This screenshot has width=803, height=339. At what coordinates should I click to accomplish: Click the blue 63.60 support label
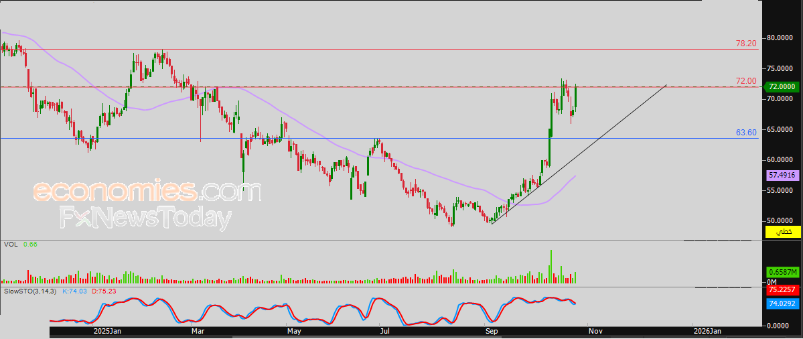pyautogui.click(x=745, y=133)
